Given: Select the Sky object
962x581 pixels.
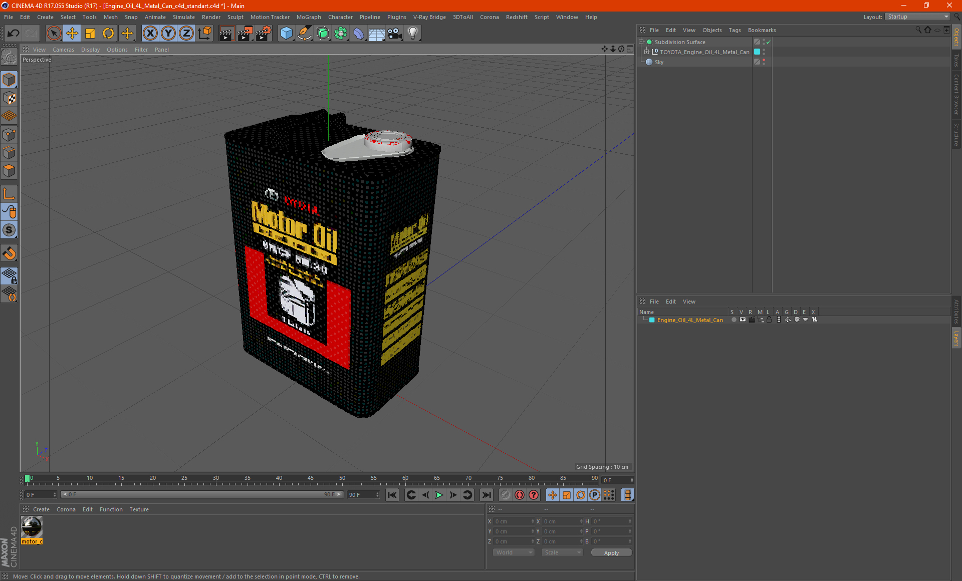Looking at the screenshot, I should click(x=659, y=62).
